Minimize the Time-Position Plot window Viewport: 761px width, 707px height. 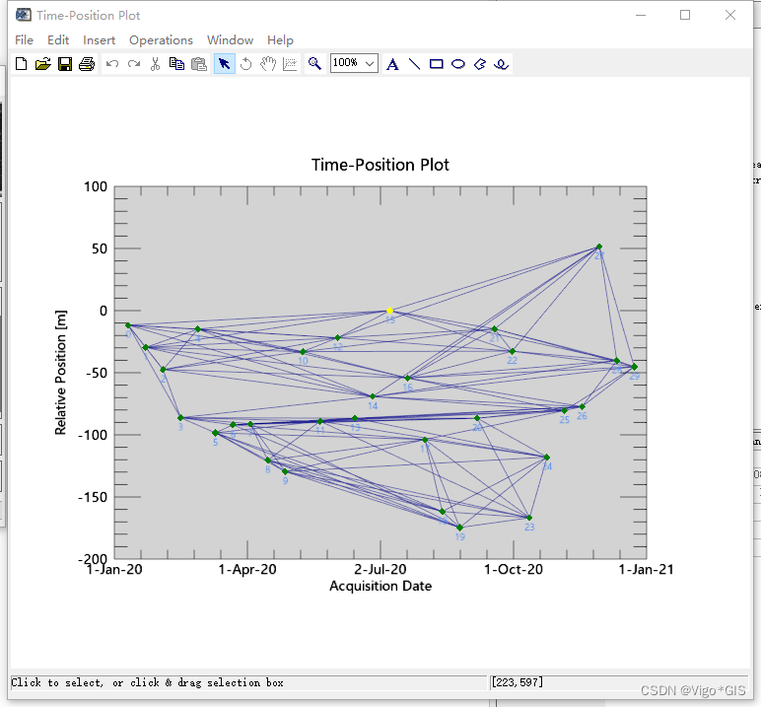[641, 15]
